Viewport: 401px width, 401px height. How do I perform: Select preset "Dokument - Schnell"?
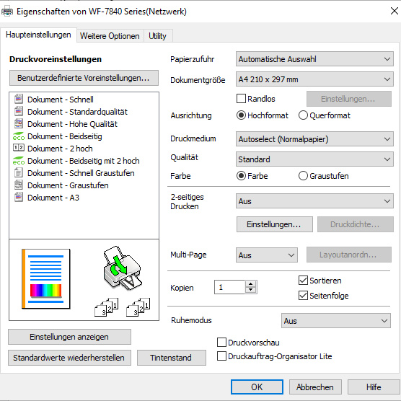click(x=61, y=100)
